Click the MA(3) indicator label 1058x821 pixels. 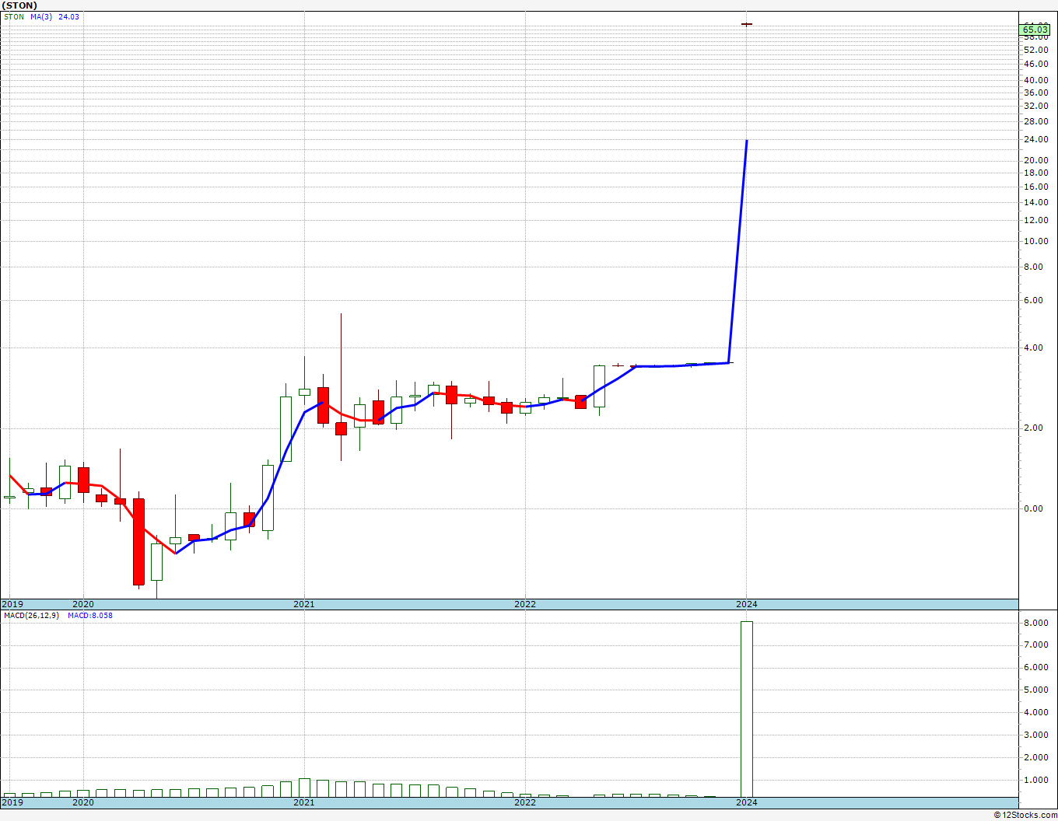[42, 17]
